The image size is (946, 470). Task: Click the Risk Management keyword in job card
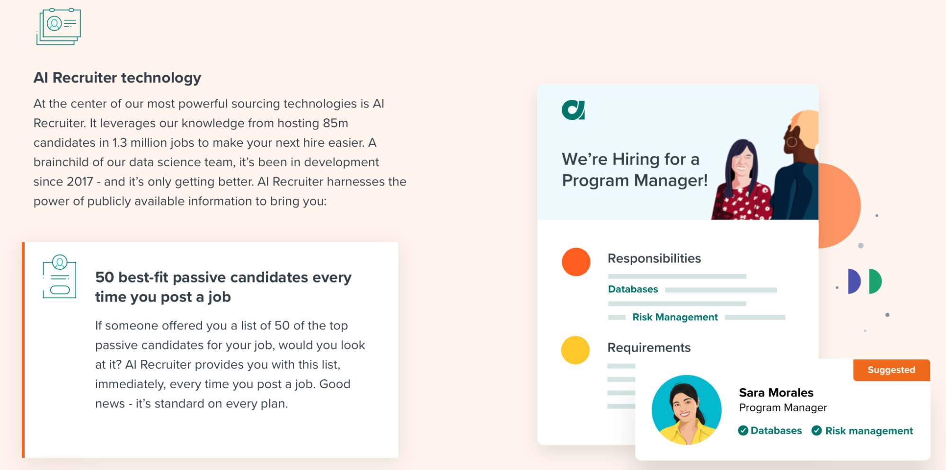[675, 317]
